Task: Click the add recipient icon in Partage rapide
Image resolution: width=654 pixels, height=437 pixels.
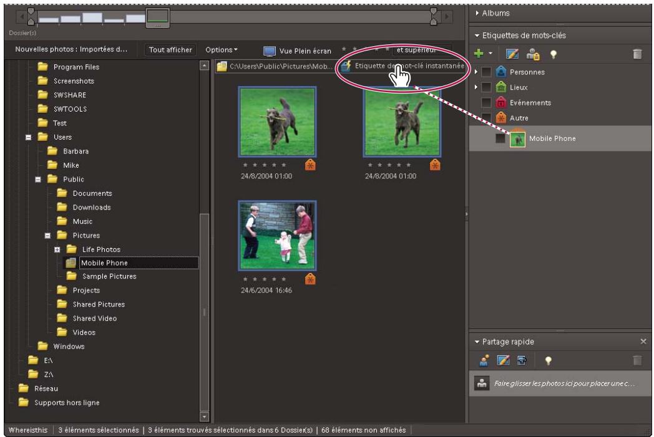Action: pyautogui.click(x=484, y=360)
